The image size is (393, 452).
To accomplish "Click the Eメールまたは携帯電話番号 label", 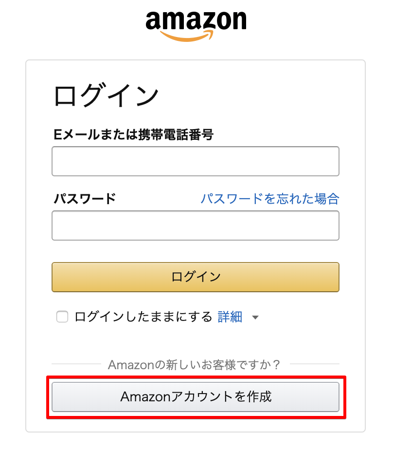I will coord(134,134).
